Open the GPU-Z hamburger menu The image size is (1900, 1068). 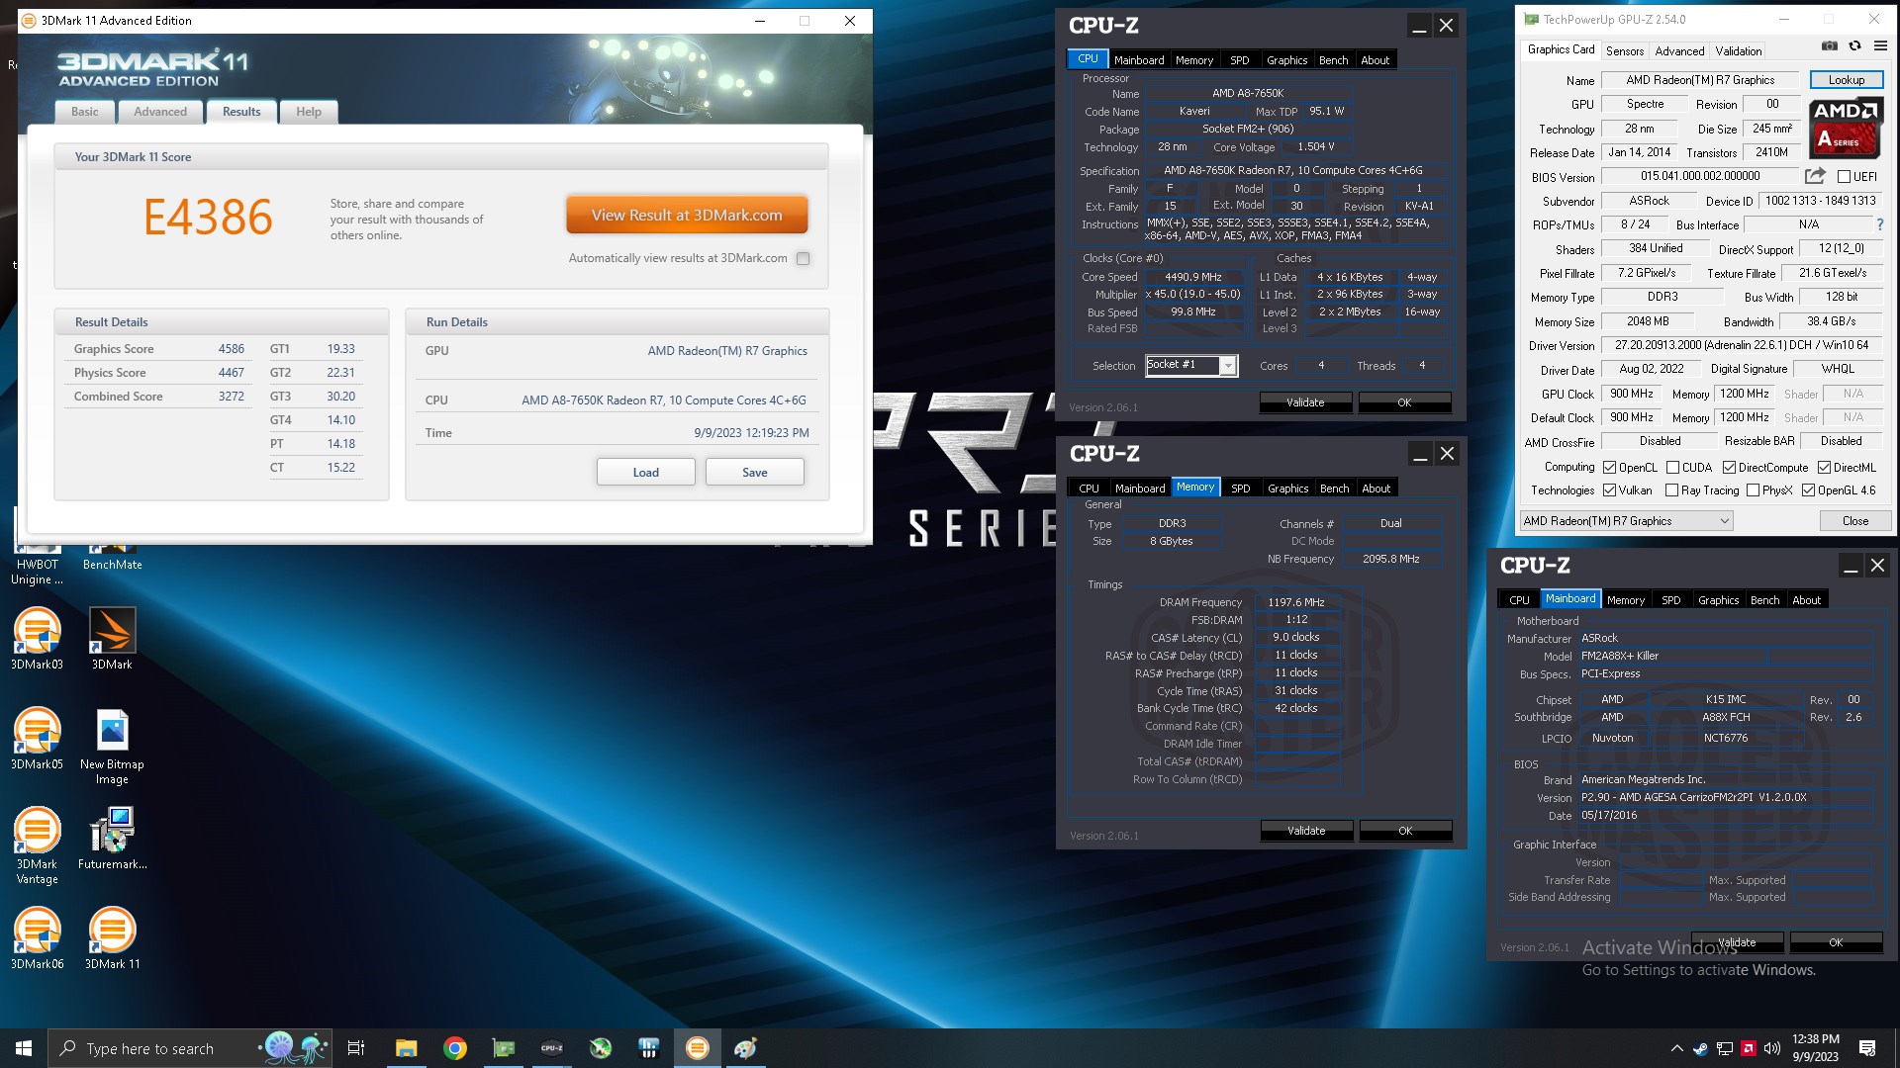click(x=1880, y=45)
